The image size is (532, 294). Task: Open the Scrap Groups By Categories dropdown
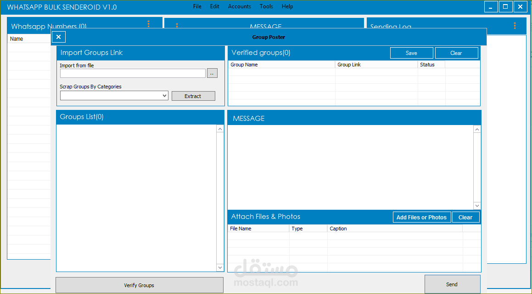114,96
